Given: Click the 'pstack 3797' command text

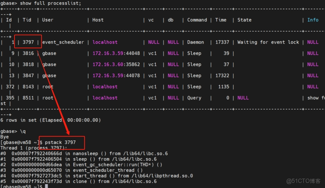Looking at the screenshot, I should (60, 143).
